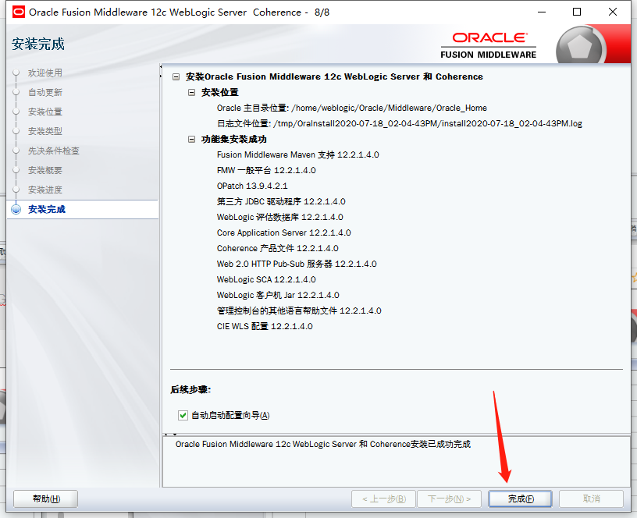Maximize the installer window
Image resolution: width=637 pixels, height=518 pixels.
click(x=577, y=12)
